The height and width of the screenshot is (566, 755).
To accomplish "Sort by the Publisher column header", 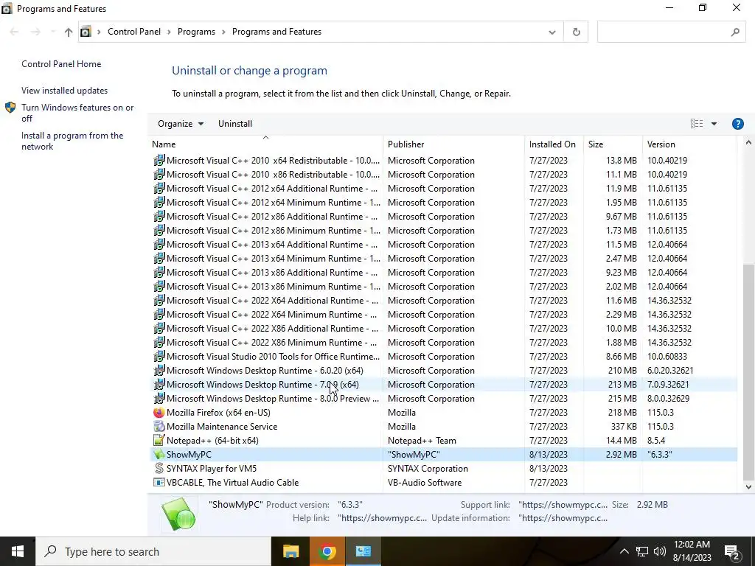I will (453, 144).
